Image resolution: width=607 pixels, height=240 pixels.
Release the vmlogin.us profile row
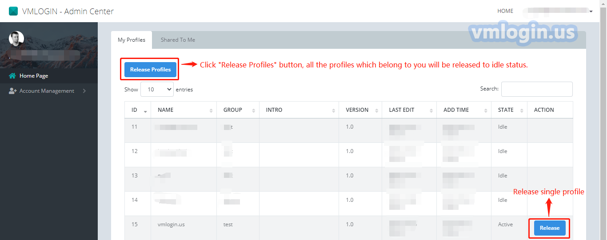549,228
